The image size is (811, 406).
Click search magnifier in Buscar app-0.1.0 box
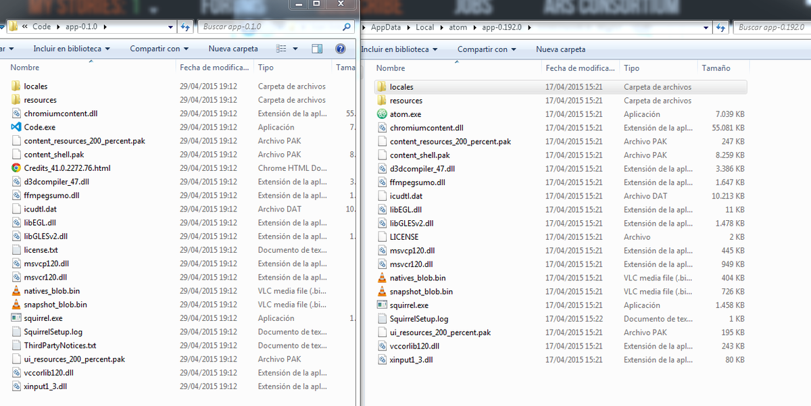[x=347, y=27]
